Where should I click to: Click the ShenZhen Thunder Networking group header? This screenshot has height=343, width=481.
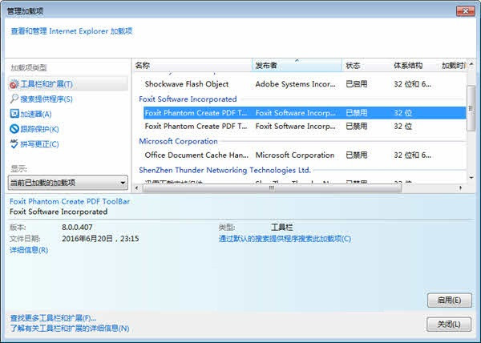coord(224,170)
